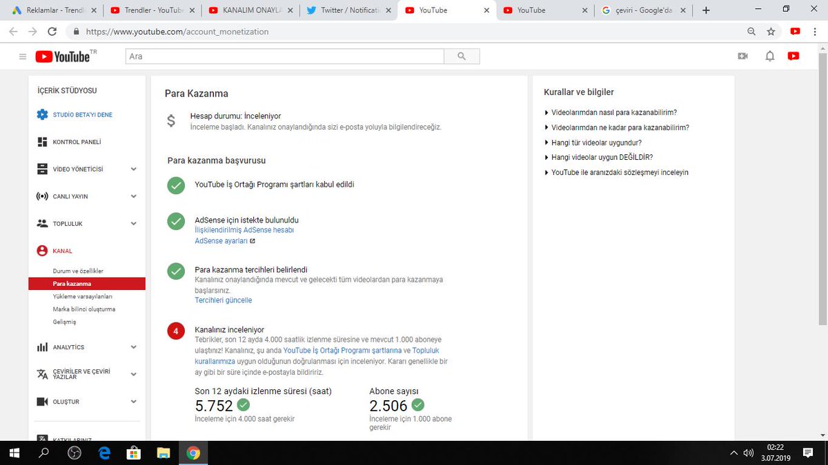
Task: Expand the Analytics section
Action: point(134,347)
